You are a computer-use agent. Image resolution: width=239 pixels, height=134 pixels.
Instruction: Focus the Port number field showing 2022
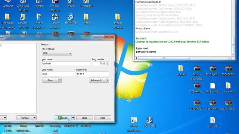tap(99, 64)
